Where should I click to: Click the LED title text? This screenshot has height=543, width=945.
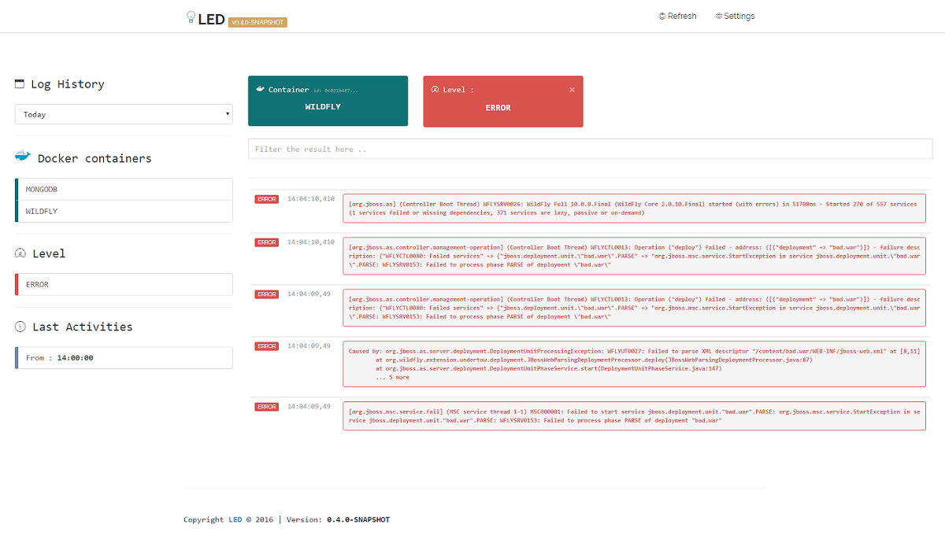[x=212, y=19]
